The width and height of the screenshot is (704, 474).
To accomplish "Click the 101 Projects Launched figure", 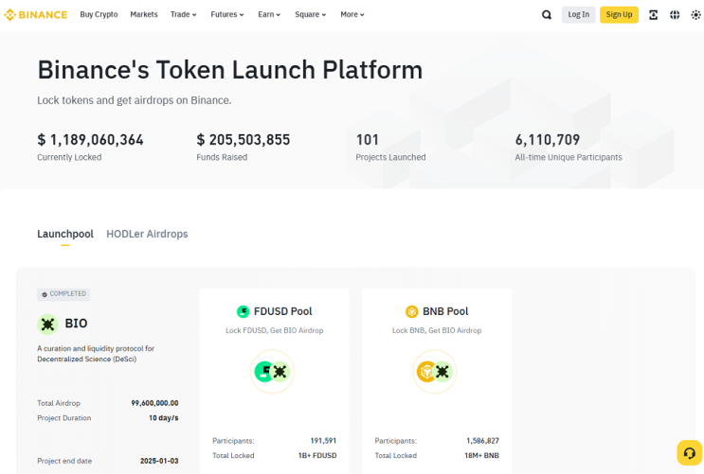I will [368, 140].
